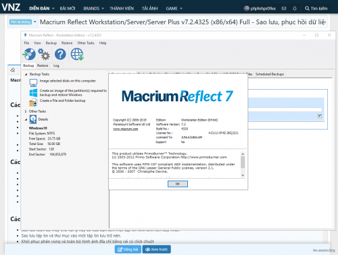Open the Help menu in Macrium Reflect
The image size is (338, 255).
pyautogui.click(x=103, y=43)
